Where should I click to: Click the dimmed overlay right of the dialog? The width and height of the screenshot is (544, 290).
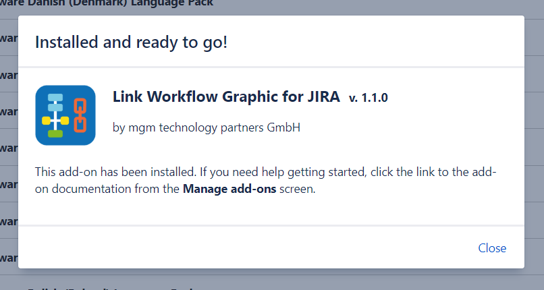pos(535,135)
